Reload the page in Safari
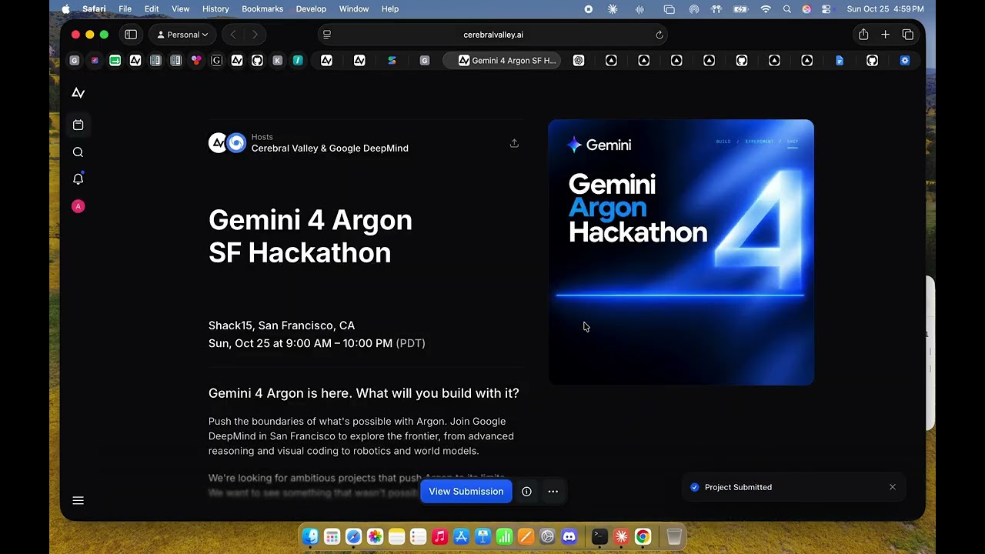 (659, 35)
